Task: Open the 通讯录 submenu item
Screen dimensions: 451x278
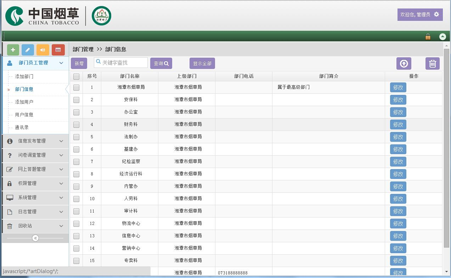Action: (22, 127)
